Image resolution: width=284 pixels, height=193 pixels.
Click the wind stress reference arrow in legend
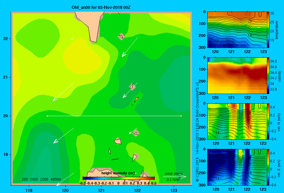point(175,177)
